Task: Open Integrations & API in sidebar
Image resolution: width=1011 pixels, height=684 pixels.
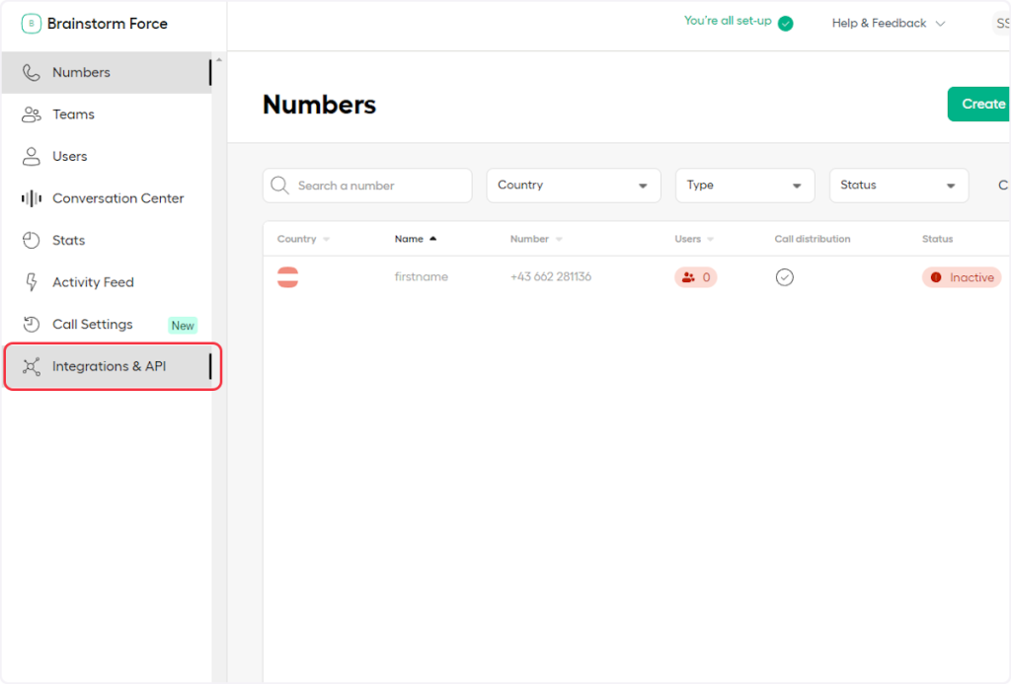Action: click(109, 366)
